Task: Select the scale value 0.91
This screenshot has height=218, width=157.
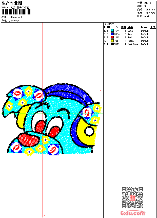Action: point(147,16)
